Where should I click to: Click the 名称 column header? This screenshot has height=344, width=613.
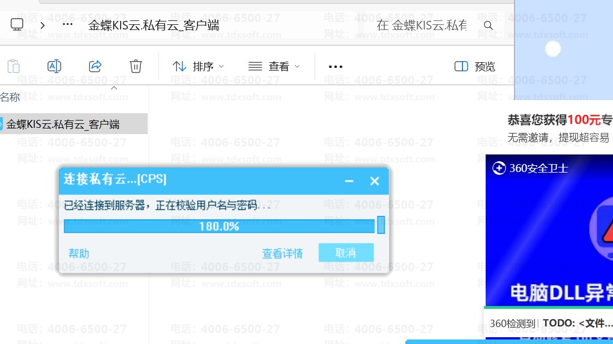point(10,97)
